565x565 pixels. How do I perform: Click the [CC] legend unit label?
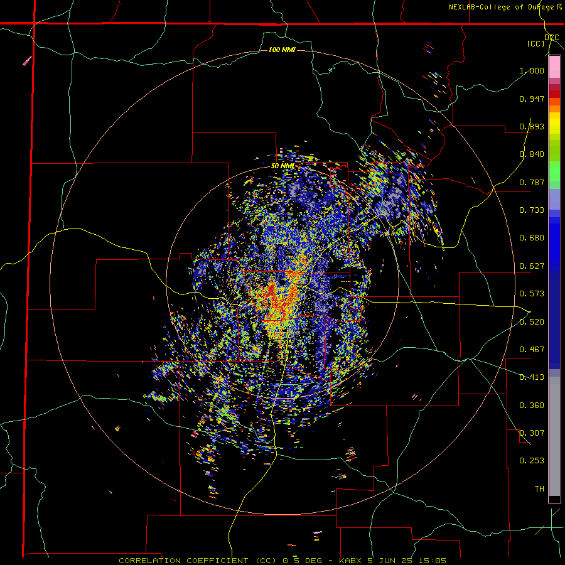536,43
